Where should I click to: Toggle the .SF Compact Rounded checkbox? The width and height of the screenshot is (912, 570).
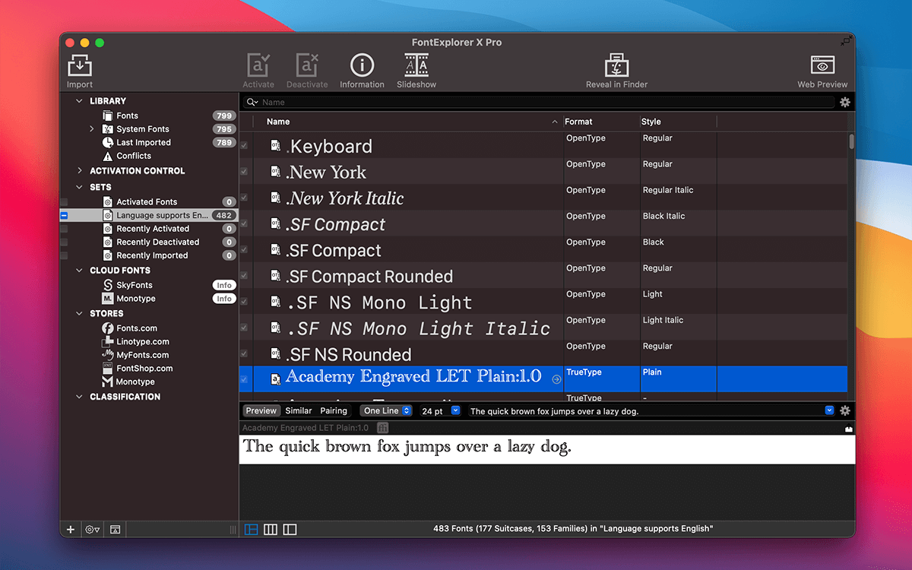[244, 275]
